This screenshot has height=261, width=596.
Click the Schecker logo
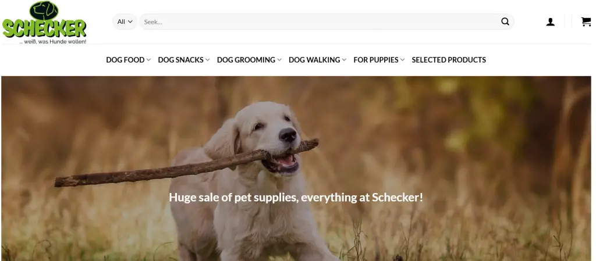coord(44,23)
